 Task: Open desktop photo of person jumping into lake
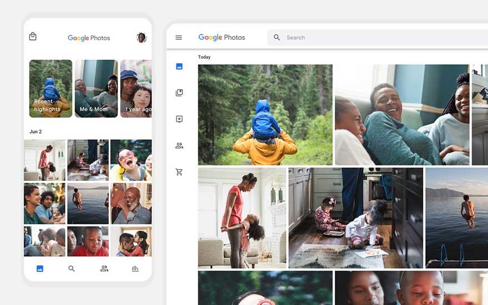click(456, 218)
